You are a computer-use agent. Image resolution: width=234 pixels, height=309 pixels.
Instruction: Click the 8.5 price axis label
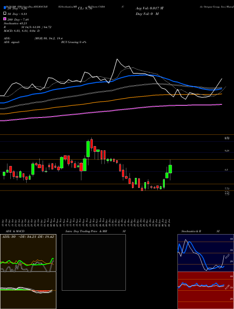[227, 169]
